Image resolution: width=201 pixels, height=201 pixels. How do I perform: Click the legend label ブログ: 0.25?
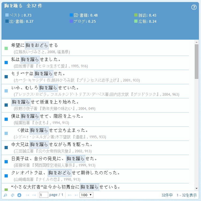point(85,21)
